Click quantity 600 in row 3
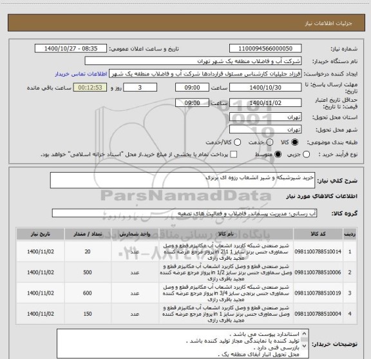Image resolution: width=371 pixels, height=359 pixels. point(88,293)
